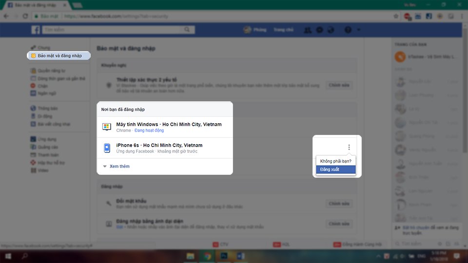Reload the page with browser refresh button
This screenshot has width=468, height=263.
(25, 16)
